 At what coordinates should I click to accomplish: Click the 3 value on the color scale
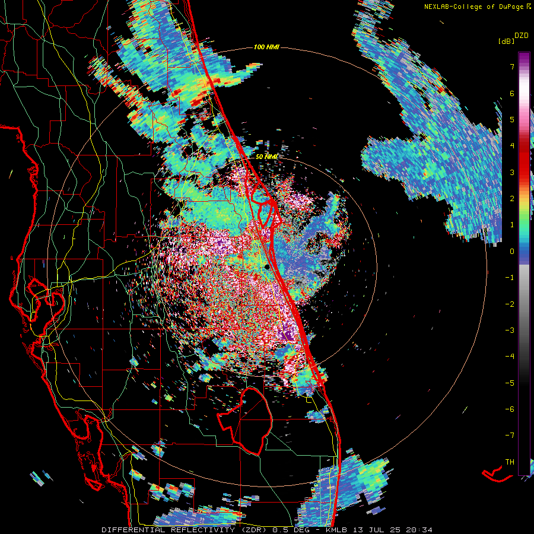coord(512,172)
